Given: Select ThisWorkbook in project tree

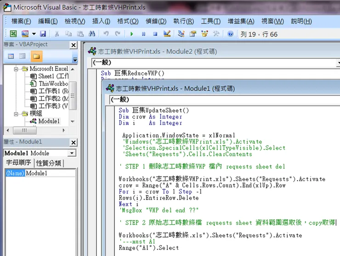Looking at the screenshot, I should [49, 84].
